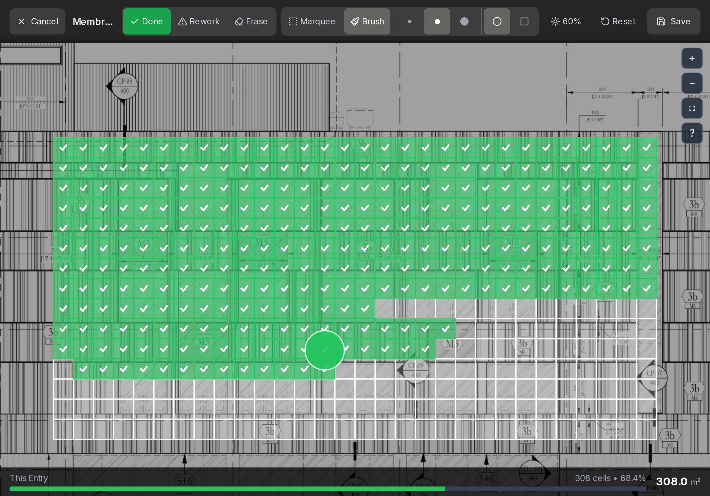The image size is (710, 496).
Task: Click the empty cell in the bottom-left grid corner
Action: pyautogui.click(x=63, y=429)
